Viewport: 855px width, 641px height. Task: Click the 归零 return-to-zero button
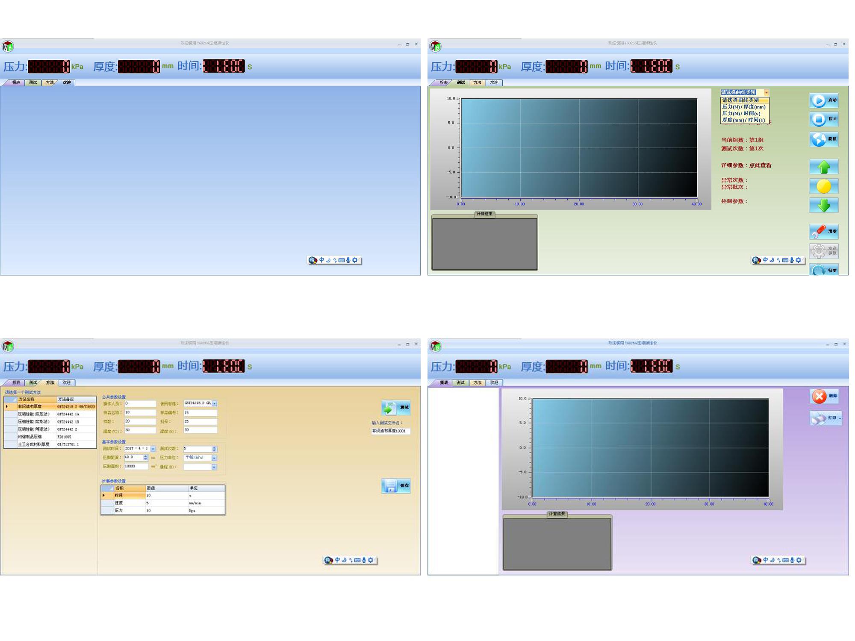coord(823,270)
